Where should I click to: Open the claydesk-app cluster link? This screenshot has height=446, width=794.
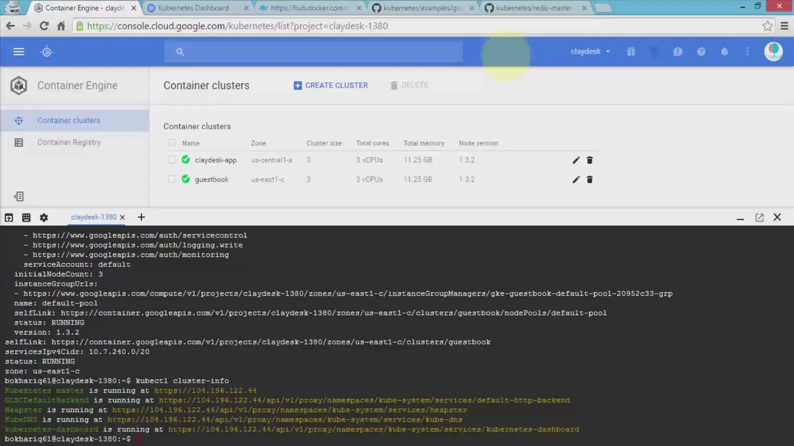click(x=216, y=160)
